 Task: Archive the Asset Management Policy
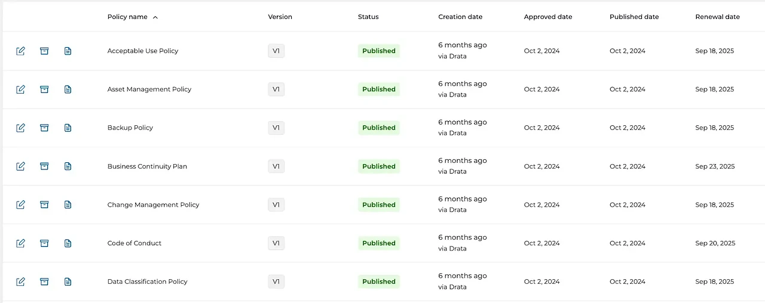[x=44, y=89]
